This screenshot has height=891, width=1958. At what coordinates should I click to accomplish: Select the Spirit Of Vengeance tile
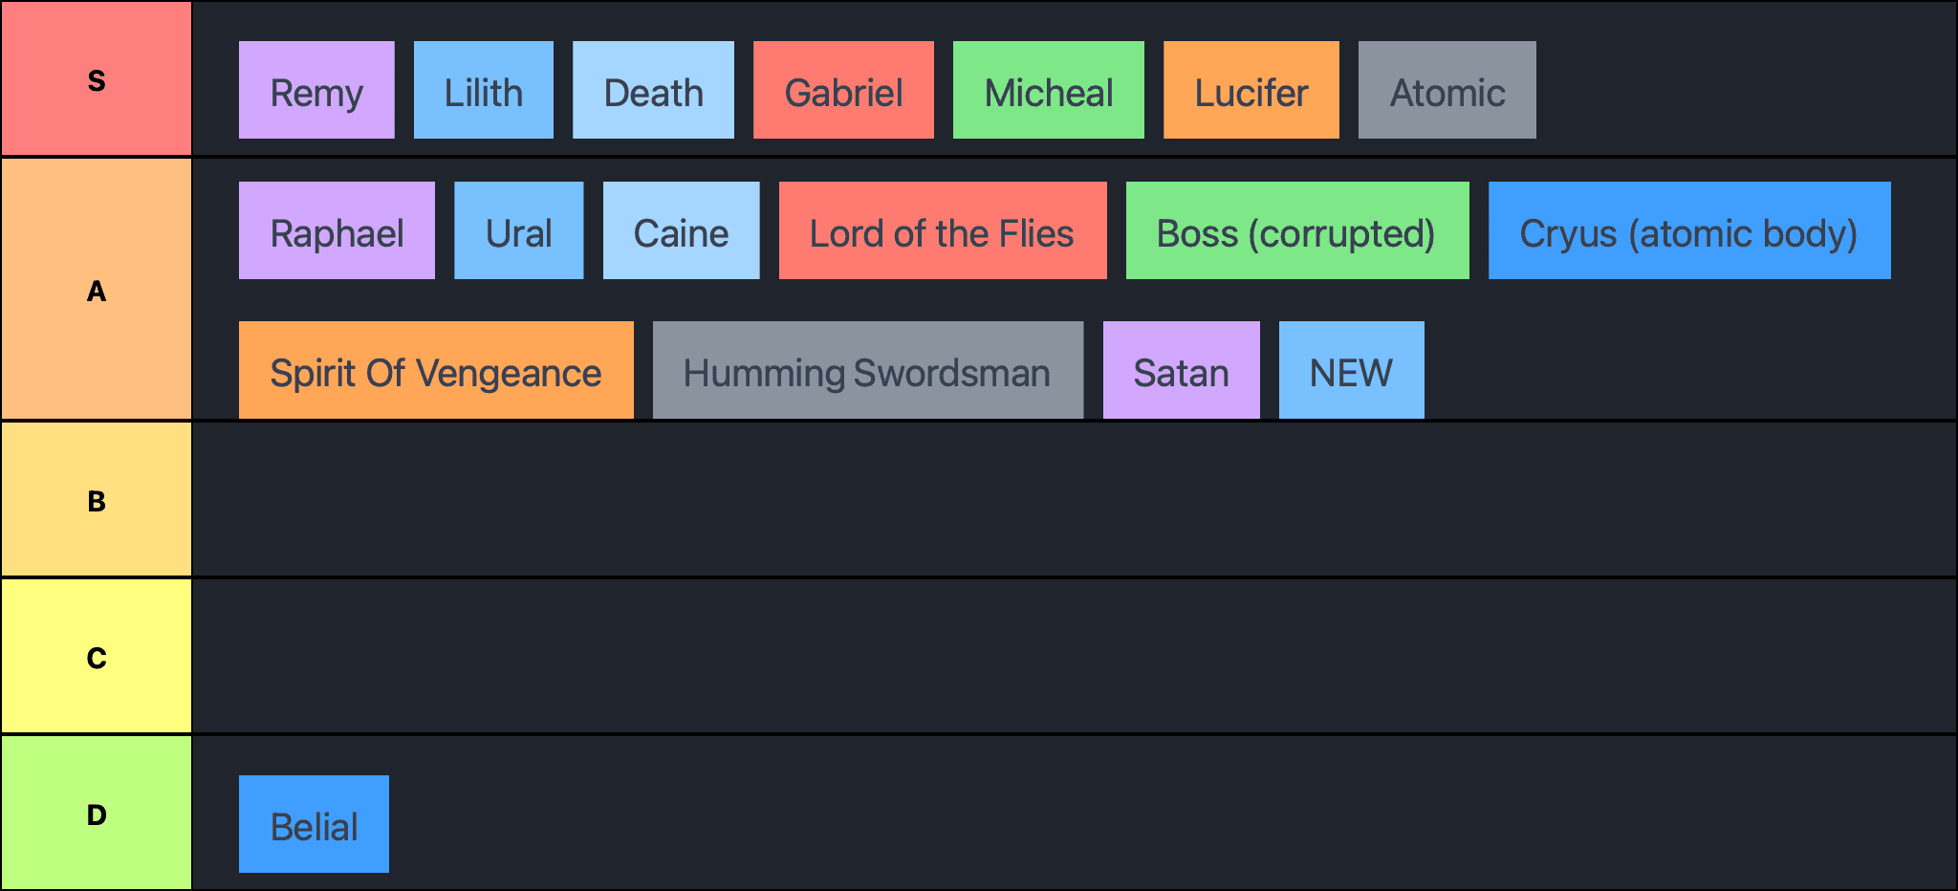(x=436, y=371)
